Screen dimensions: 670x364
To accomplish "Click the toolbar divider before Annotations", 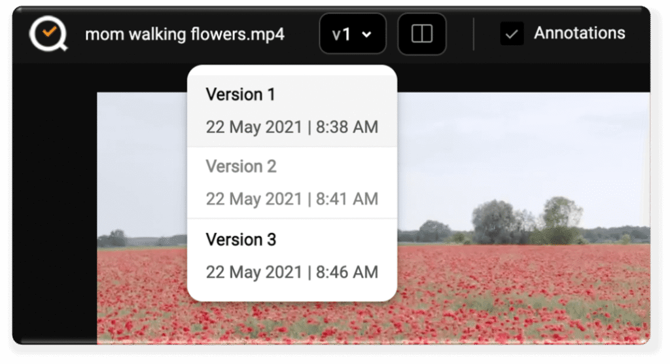I will pyautogui.click(x=474, y=34).
